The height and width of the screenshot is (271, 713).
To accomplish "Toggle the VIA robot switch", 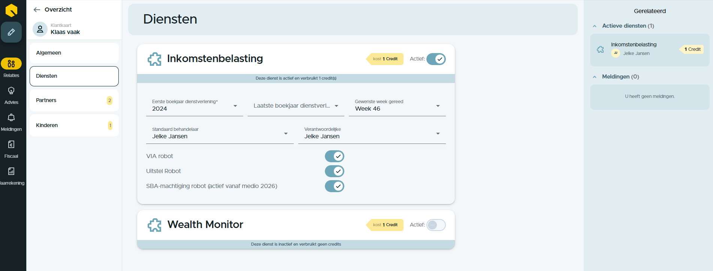I will (335, 156).
